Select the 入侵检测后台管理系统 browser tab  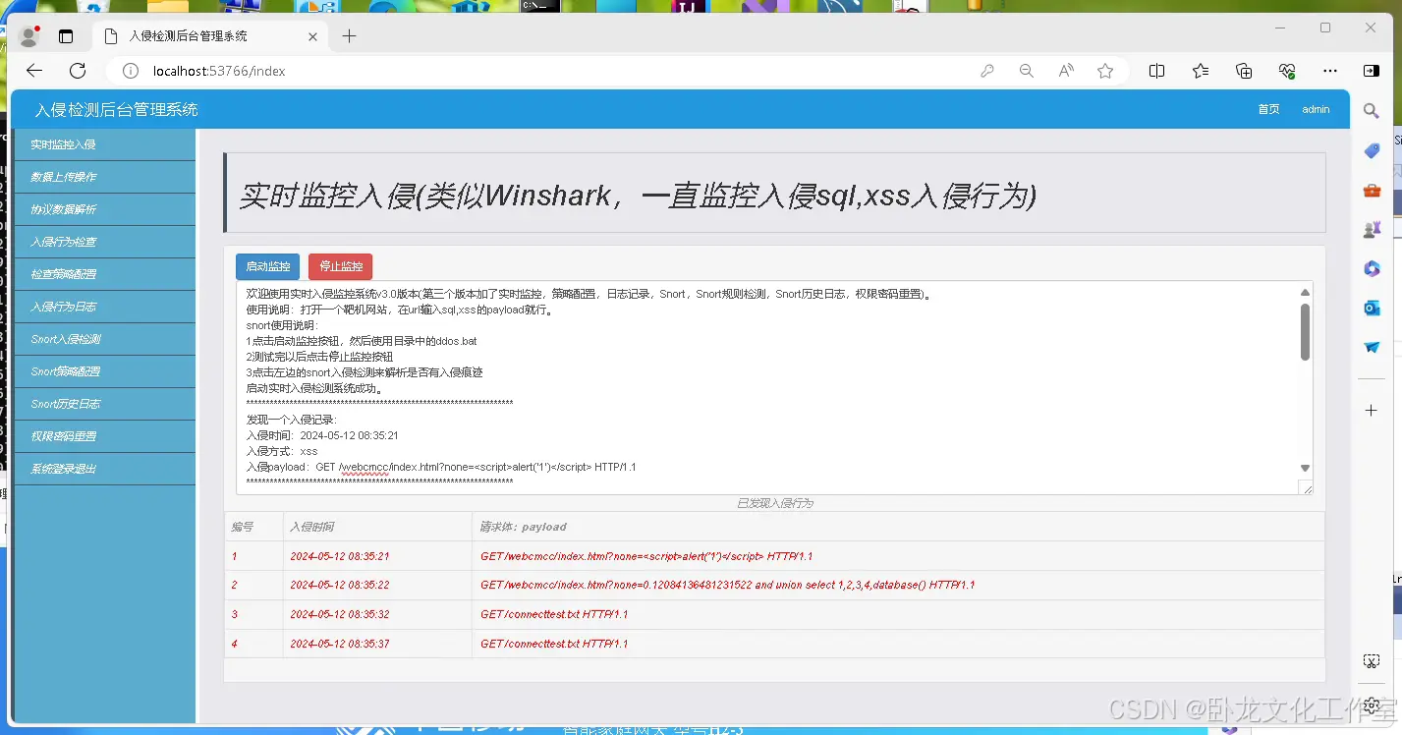tap(210, 36)
